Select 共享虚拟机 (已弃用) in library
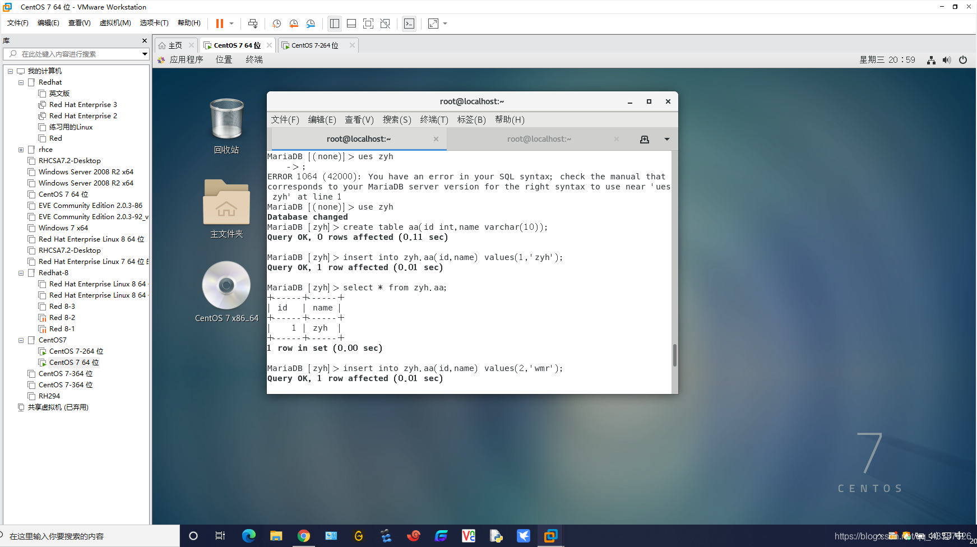This screenshot has width=977, height=547. [58, 407]
